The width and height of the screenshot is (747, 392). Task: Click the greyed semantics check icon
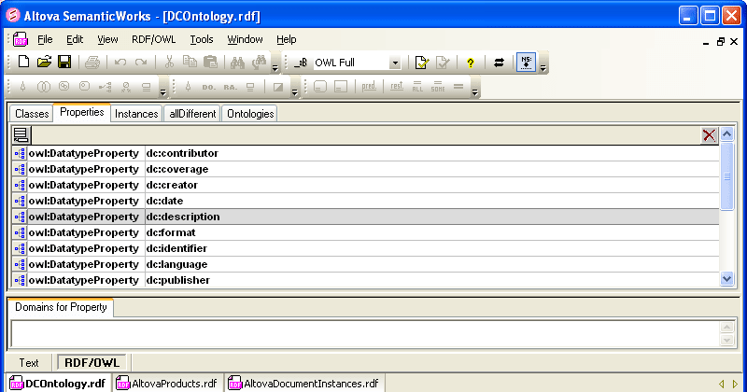443,62
